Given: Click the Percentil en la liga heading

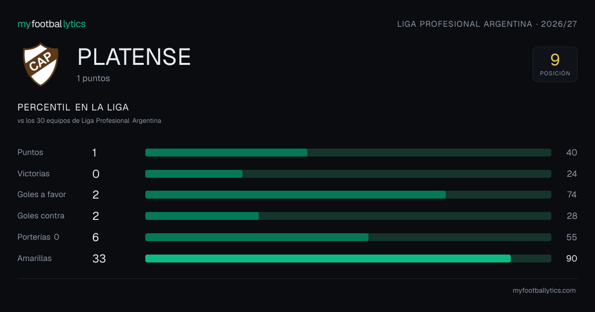Looking at the screenshot, I should tap(73, 107).
